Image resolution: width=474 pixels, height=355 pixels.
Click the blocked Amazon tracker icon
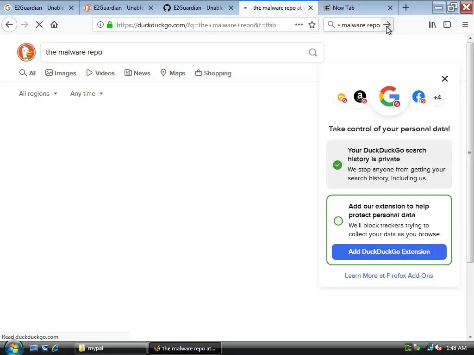[360, 97]
